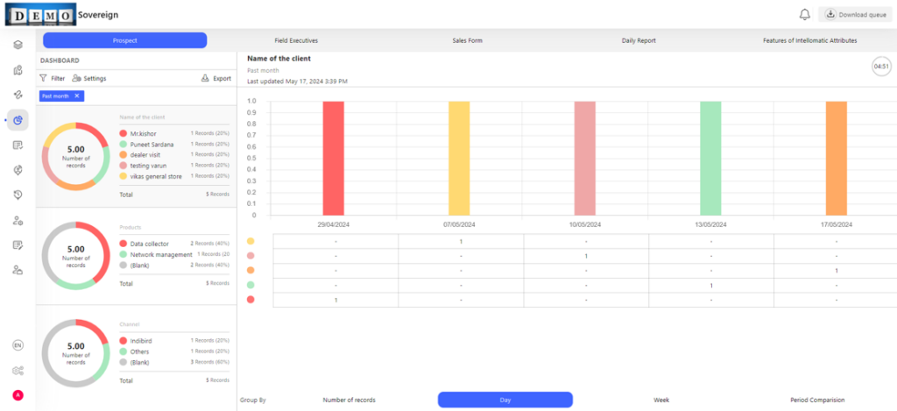Viewport: 897px width, 411px height.
Task: Click the route path sidebar icon
Action: [x=18, y=95]
